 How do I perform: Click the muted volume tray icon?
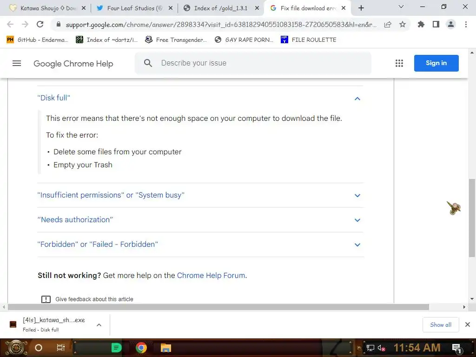pos(381,348)
